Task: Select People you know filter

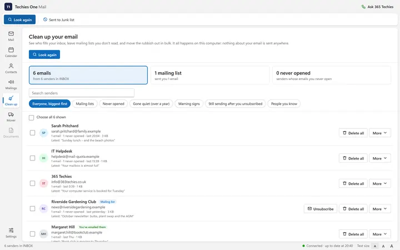Action: 284,104
